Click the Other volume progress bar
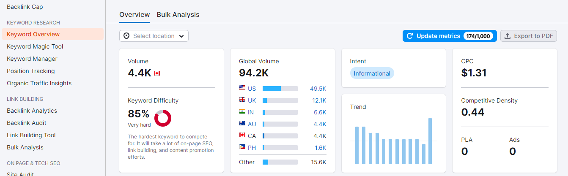 click(280, 162)
